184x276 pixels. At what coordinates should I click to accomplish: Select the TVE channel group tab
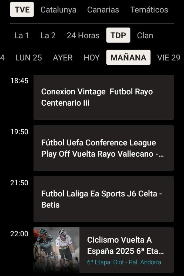[22, 10]
